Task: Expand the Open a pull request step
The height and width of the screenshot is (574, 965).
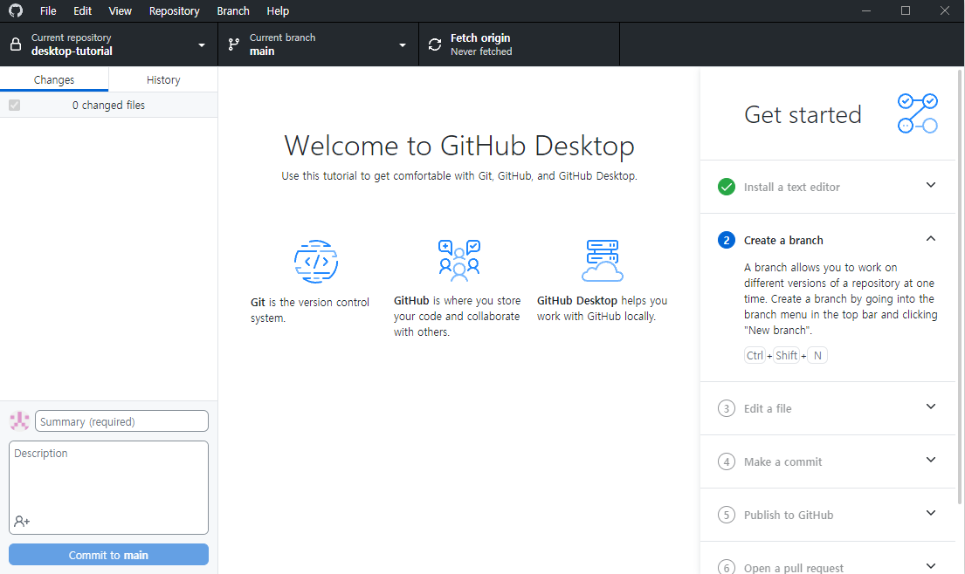Action: tap(931, 565)
